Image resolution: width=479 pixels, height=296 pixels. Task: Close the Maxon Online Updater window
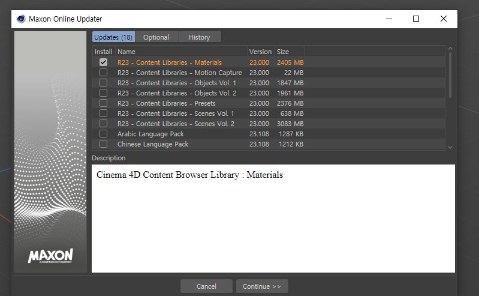[x=444, y=19]
